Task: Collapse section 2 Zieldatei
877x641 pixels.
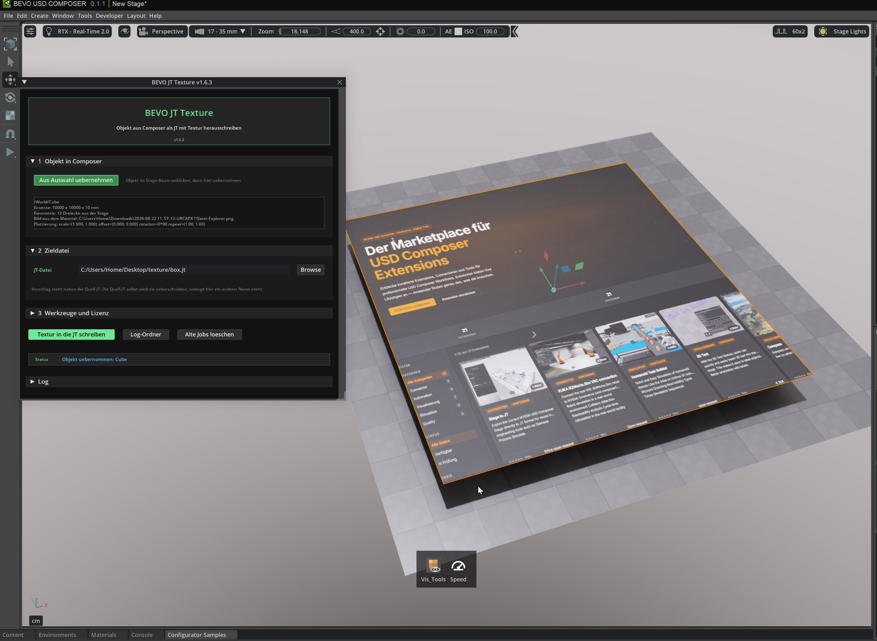Action: pos(32,251)
